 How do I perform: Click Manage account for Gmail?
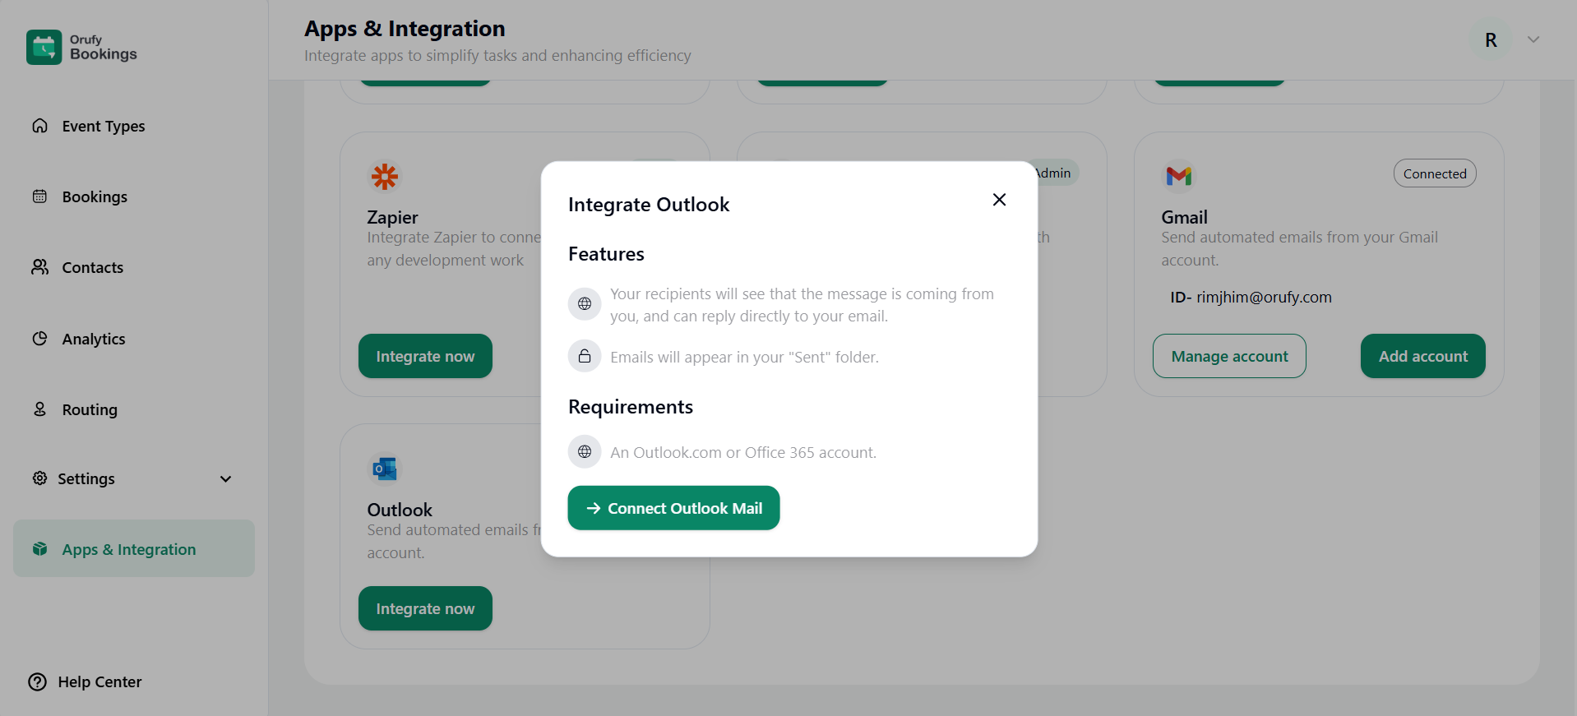1228,356
